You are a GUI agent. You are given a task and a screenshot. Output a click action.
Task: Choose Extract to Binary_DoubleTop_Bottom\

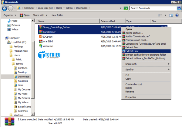146,58
